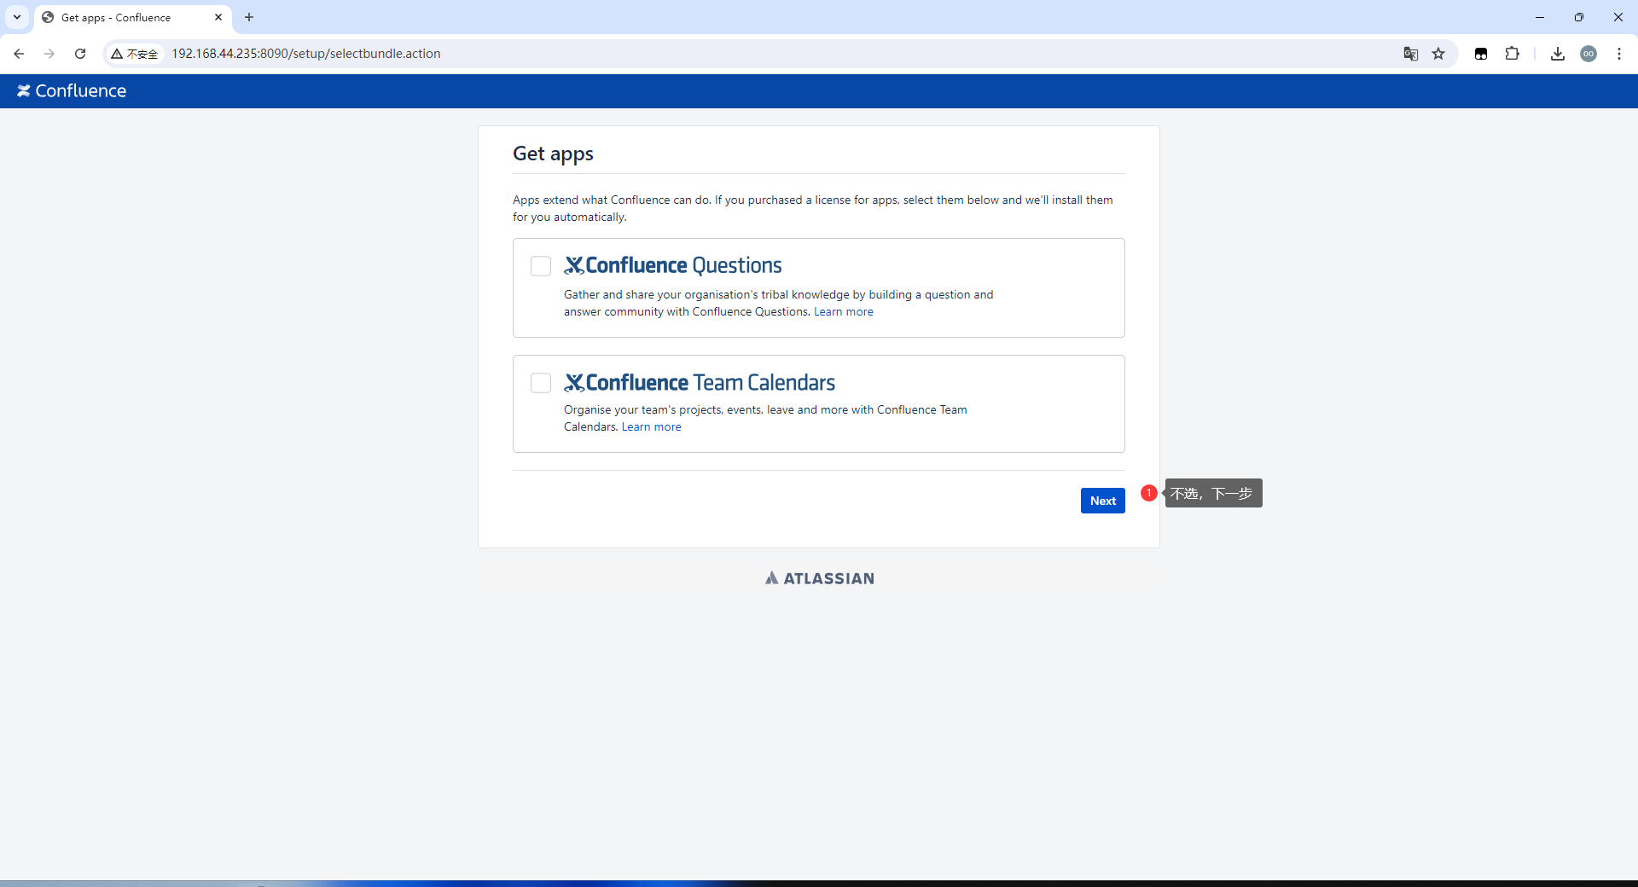Open the tab search dropdown arrow

pyautogui.click(x=17, y=17)
